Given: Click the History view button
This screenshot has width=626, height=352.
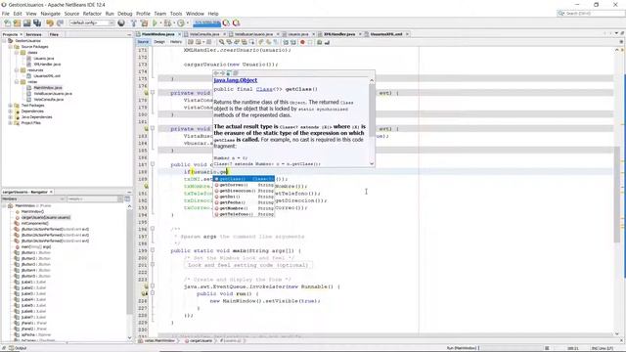Looking at the screenshot, I should click(176, 42).
